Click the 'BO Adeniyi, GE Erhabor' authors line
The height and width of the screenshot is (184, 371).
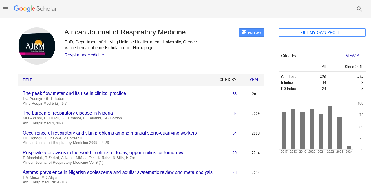click(x=43, y=98)
